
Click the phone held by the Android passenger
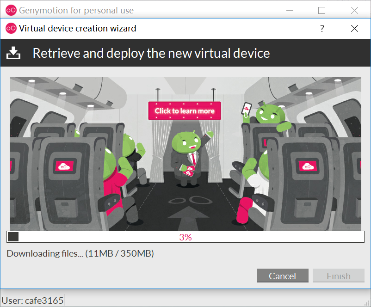tap(246, 109)
